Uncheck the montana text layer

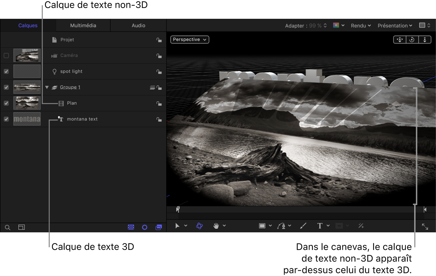6,119
